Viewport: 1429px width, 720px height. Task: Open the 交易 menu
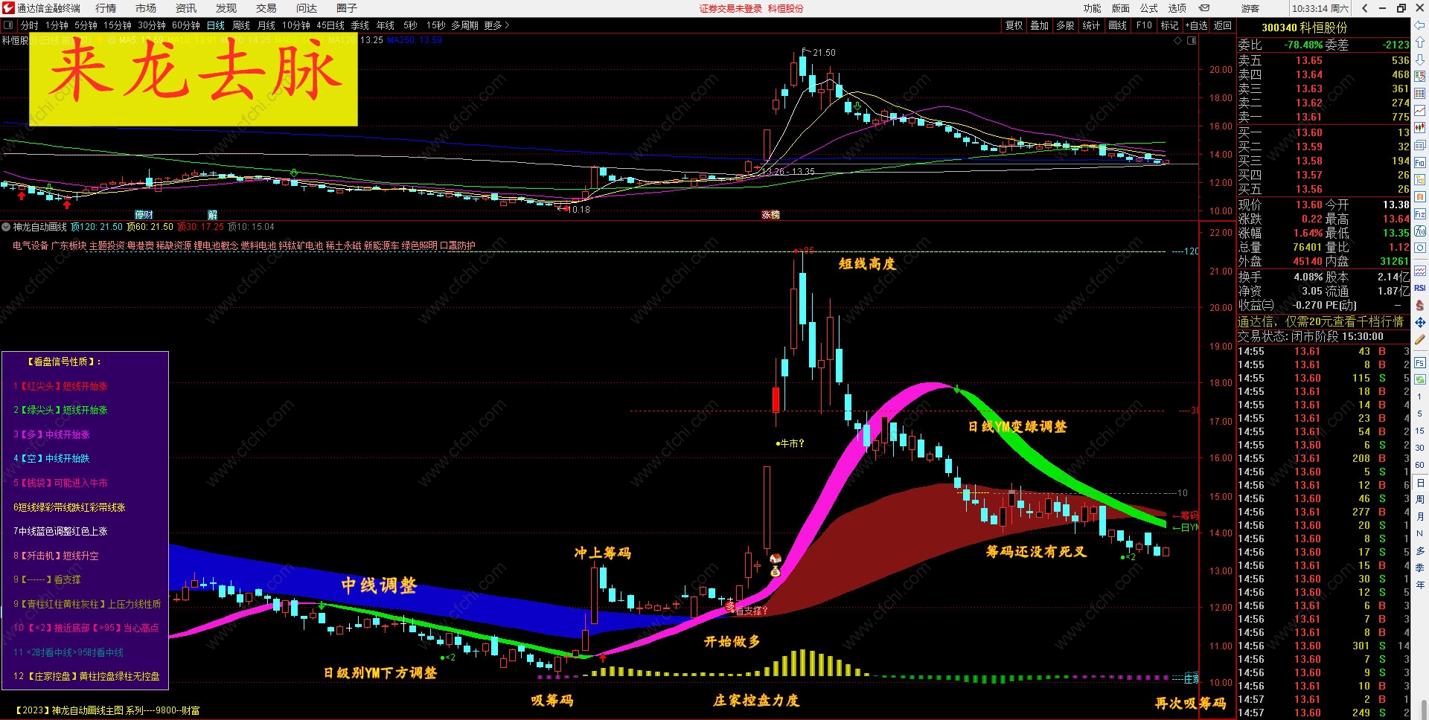coord(266,8)
